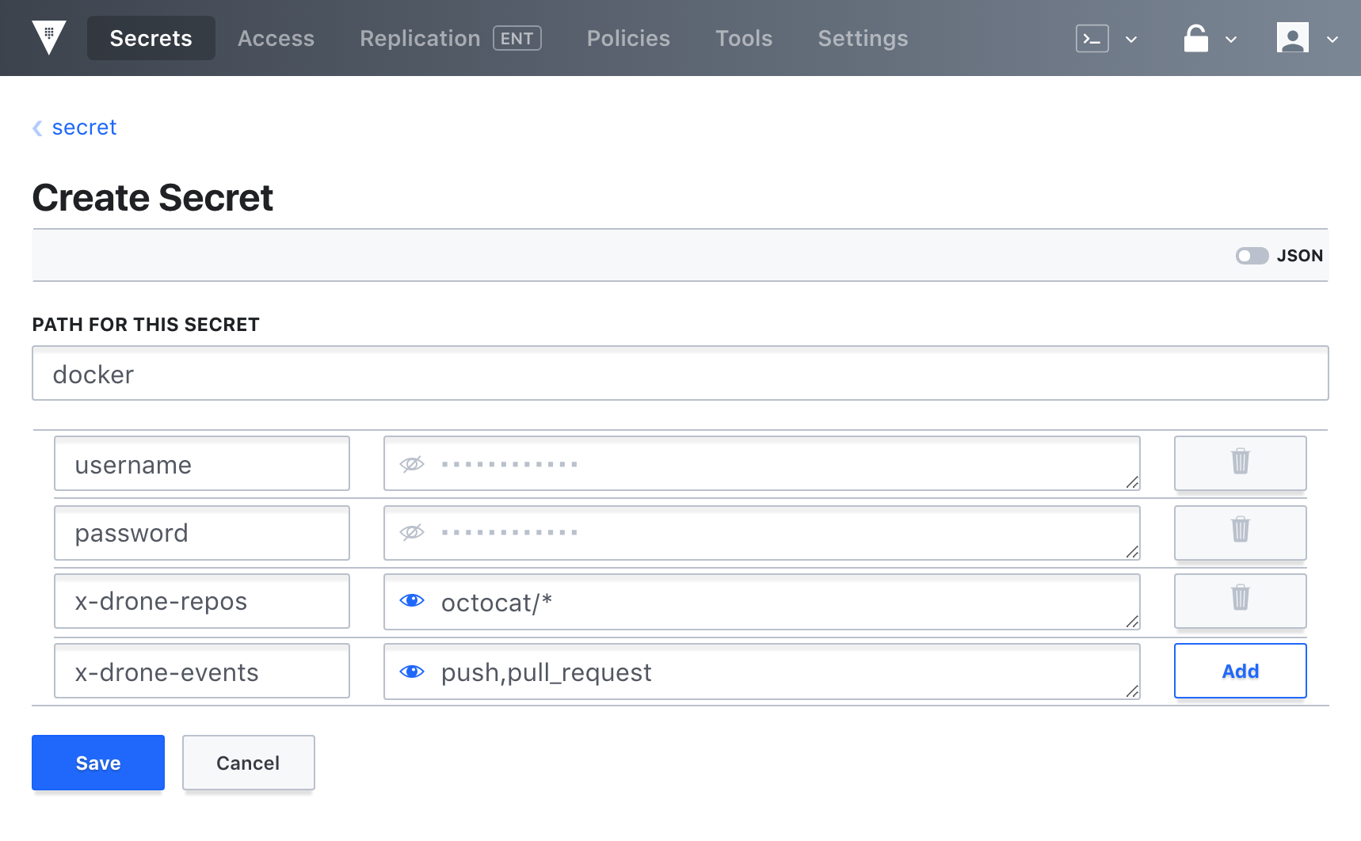1361x841 pixels.
Task: Open the console terminal icon
Action: pyautogui.click(x=1092, y=38)
